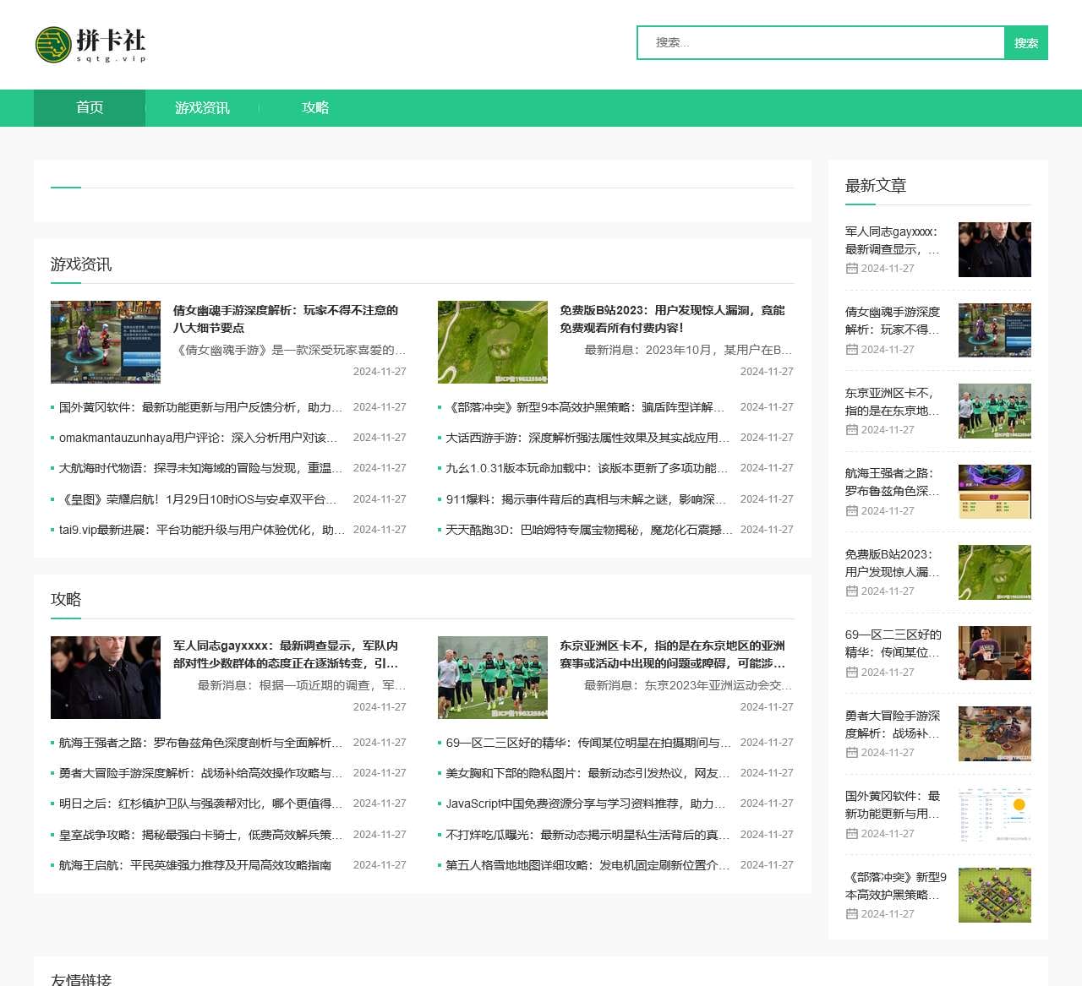
Task: Open 东京亚洲区卡不 sidebar article title
Action: point(892,401)
